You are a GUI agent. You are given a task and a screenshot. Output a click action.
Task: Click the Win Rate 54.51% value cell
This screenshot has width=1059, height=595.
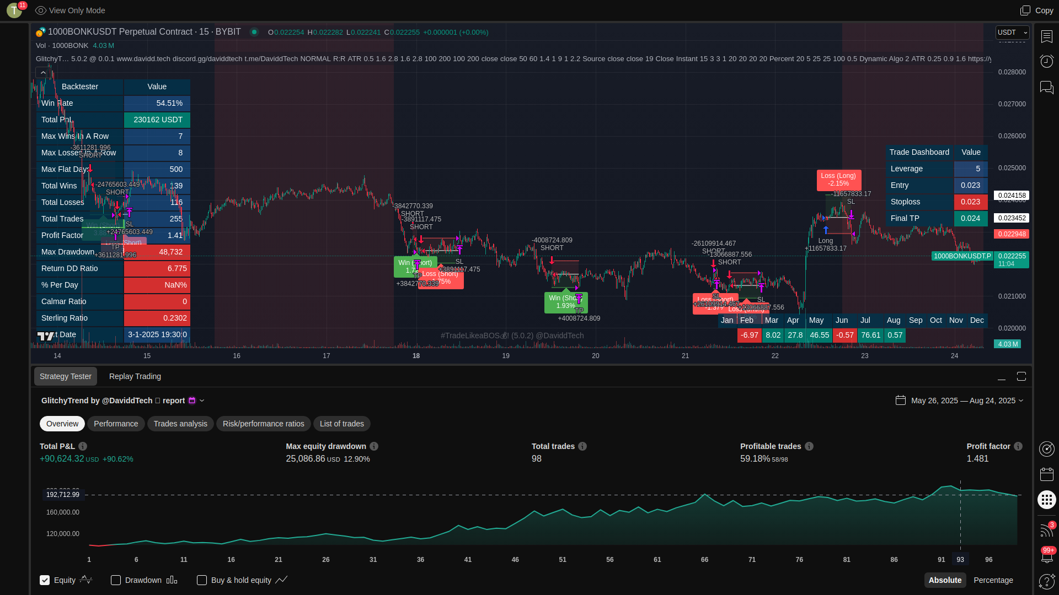point(157,103)
